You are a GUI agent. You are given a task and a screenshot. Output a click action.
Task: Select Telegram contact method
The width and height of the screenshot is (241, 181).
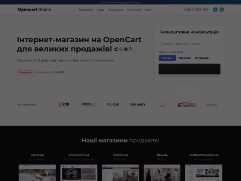coord(184,58)
